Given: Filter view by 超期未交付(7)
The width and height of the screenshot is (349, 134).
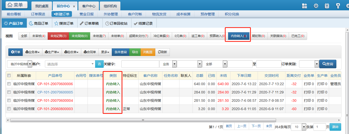Looking at the screenshot, I should click(x=139, y=36).
